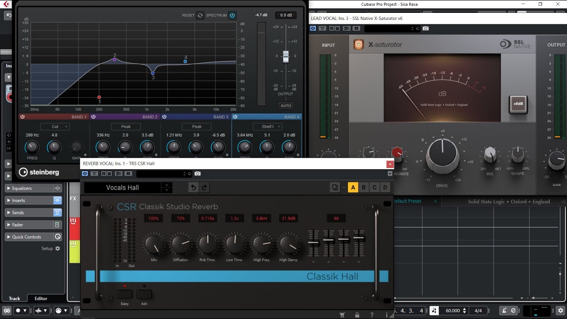Screen dimensions: 567x319
Task: Click the High Damp knob
Action: point(288,244)
